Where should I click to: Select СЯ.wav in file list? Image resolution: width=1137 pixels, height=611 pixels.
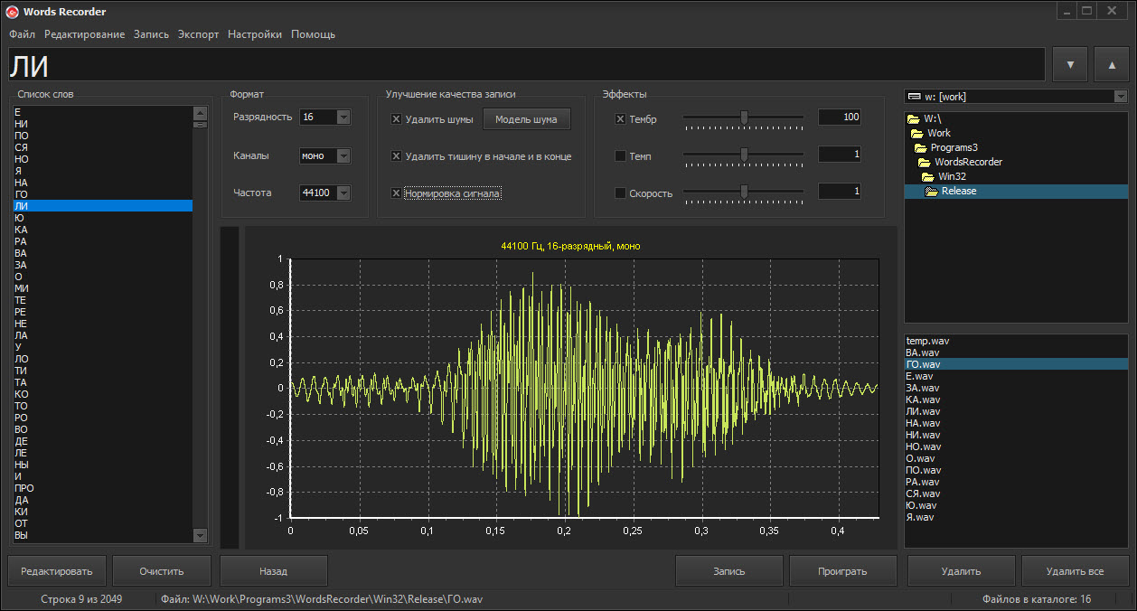pos(1017,493)
